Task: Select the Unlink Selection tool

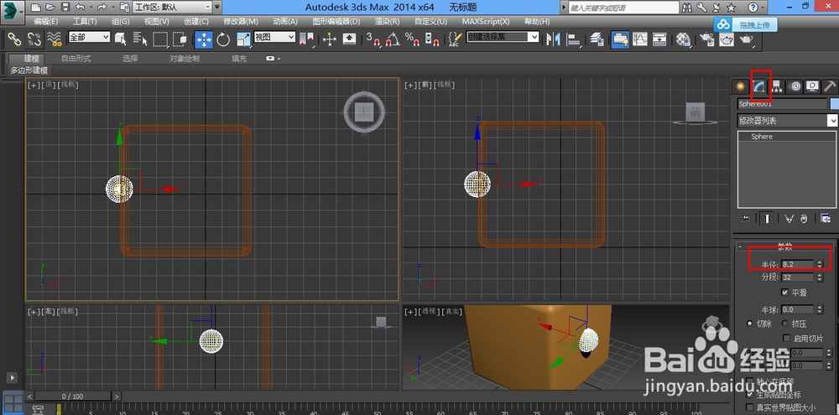Action: coord(34,39)
